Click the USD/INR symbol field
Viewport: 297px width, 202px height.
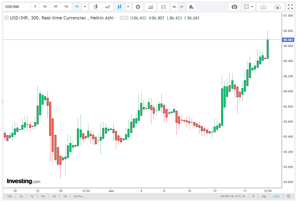(x=17, y=7)
